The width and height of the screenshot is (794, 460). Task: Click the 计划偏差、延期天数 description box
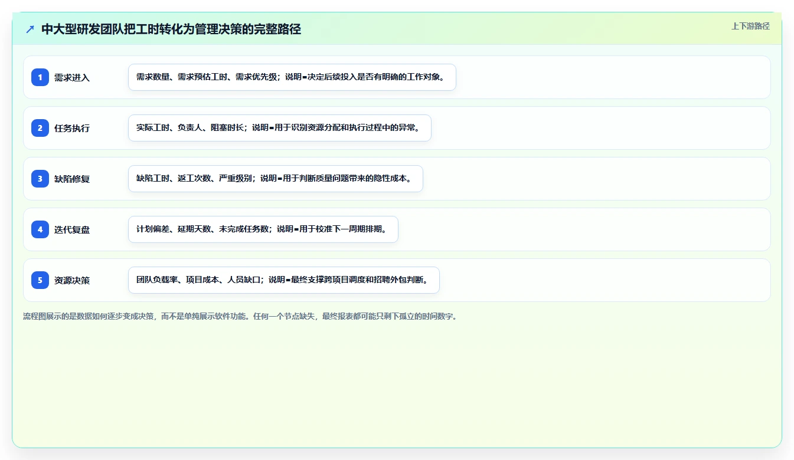click(x=263, y=229)
